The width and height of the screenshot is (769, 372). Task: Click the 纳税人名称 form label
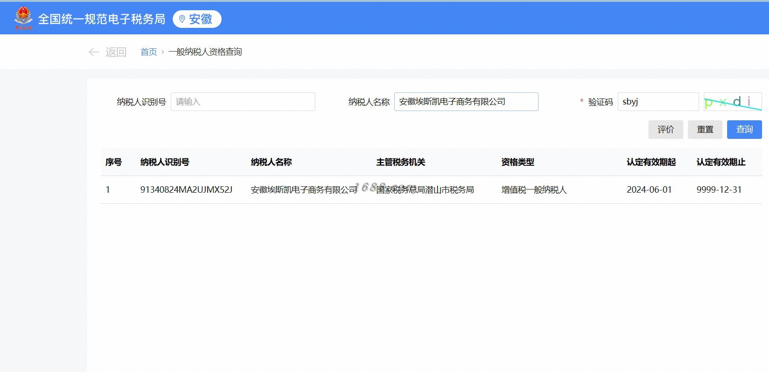369,102
